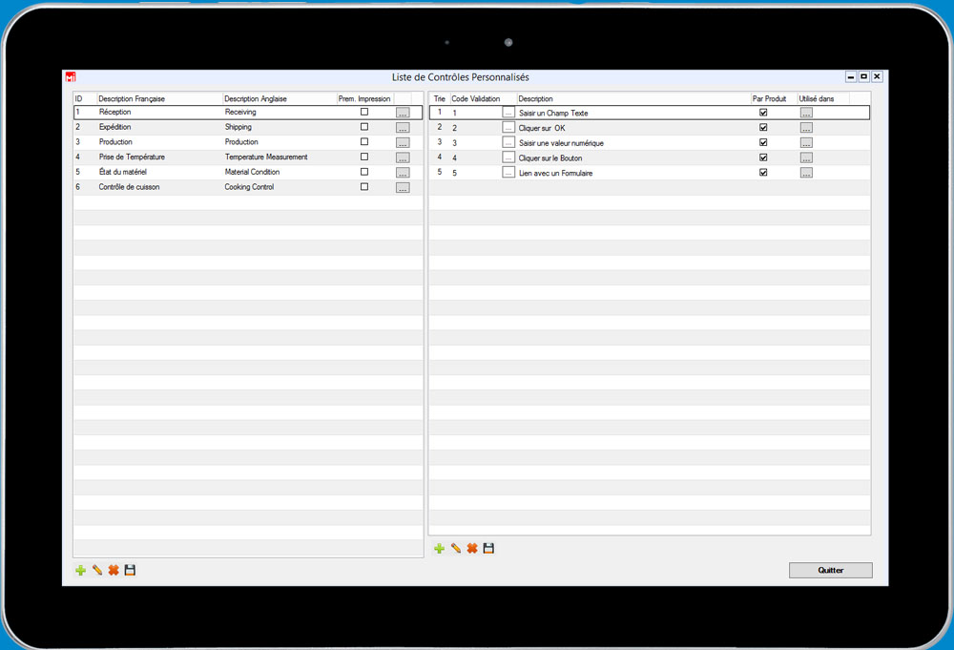Open Utilisé dans button for Cliquer sur OK

[x=806, y=128]
